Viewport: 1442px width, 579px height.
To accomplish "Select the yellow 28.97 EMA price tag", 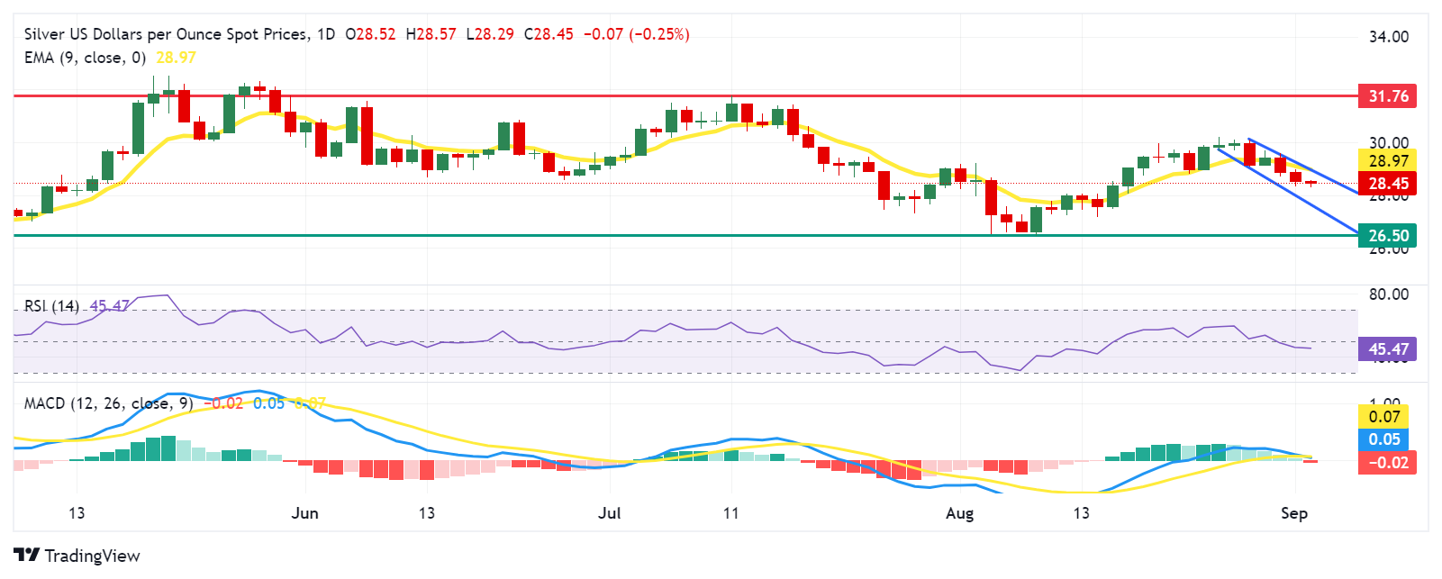I will (1387, 161).
